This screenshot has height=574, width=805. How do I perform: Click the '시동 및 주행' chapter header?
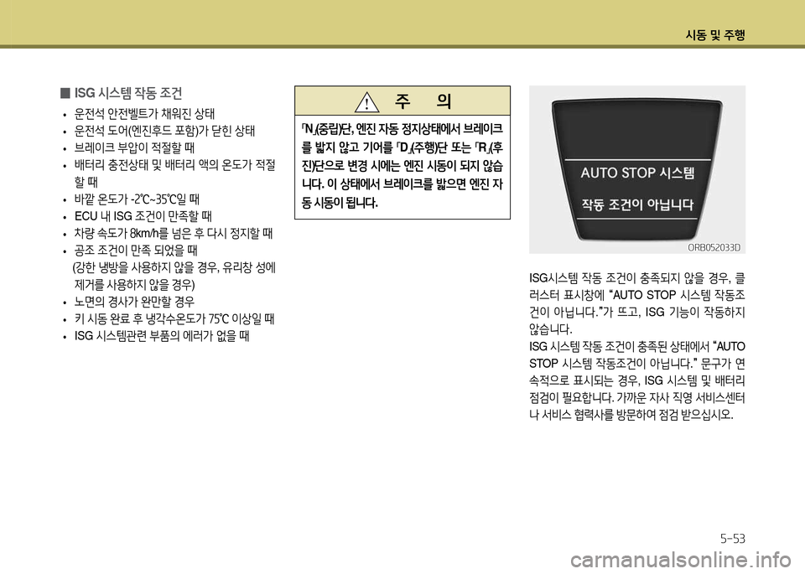tap(715, 35)
